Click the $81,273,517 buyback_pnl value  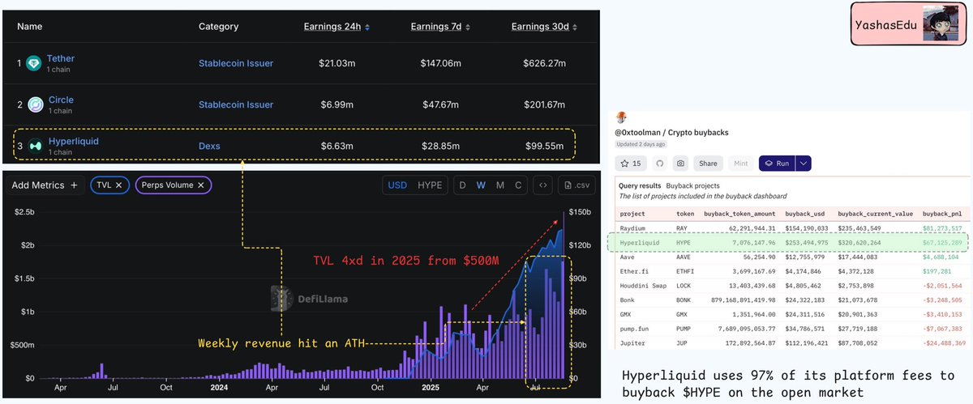[941, 229]
